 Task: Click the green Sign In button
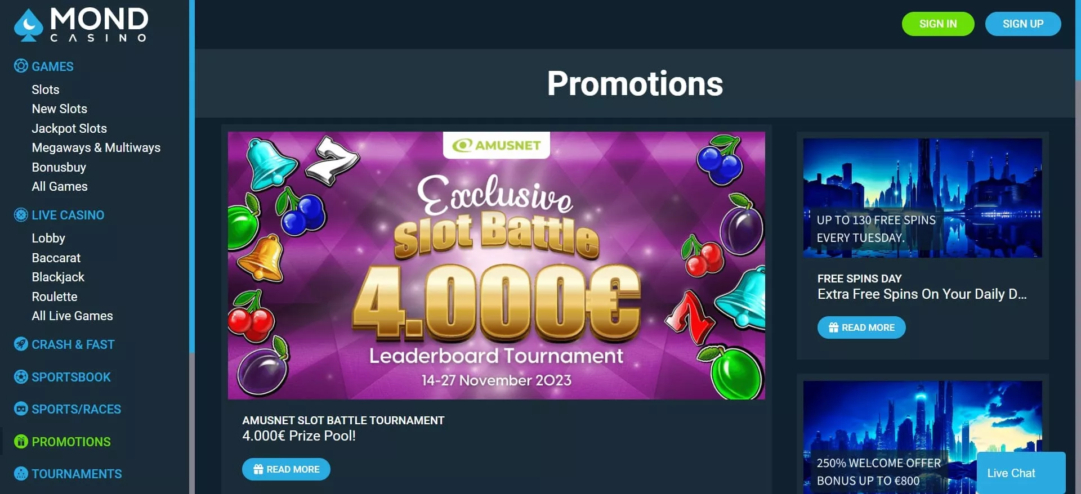[938, 24]
